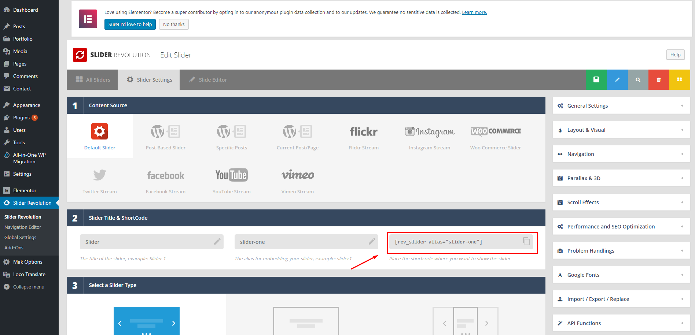Open Plugins menu in sidebar

pyautogui.click(x=29, y=118)
